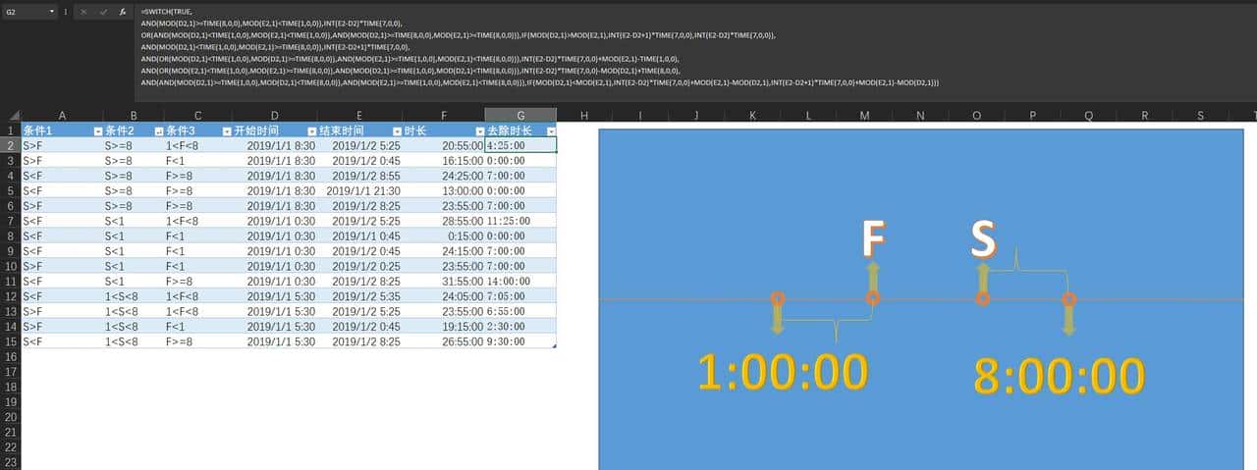Select the white letter S shape
The image size is (1257, 470).
(x=983, y=238)
